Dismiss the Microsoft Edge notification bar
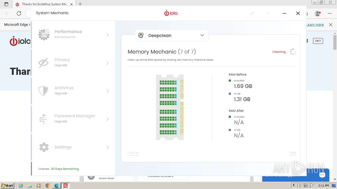 tap(331, 24)
